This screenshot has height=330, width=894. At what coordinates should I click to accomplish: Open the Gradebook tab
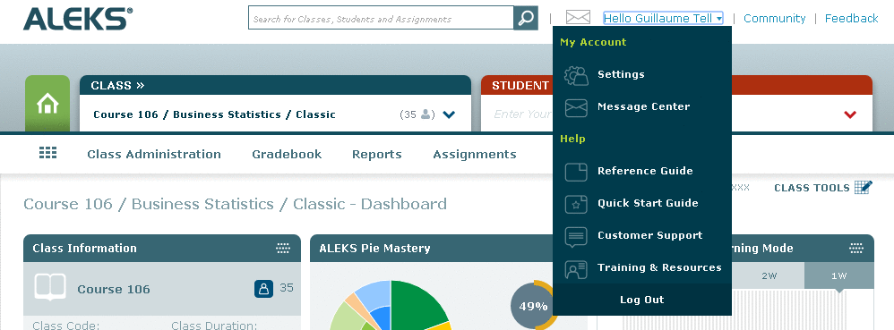pos(287,154)
